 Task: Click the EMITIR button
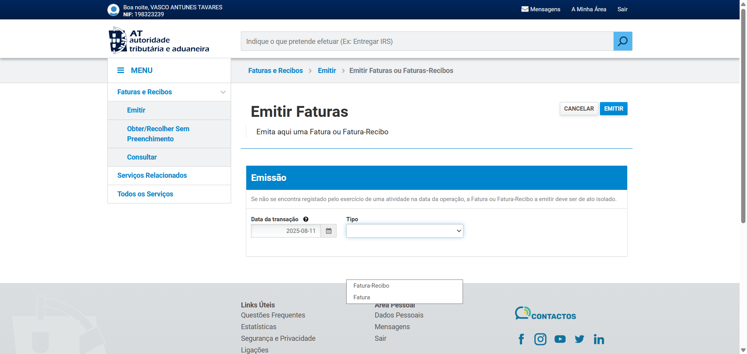[x=614, y=109]
